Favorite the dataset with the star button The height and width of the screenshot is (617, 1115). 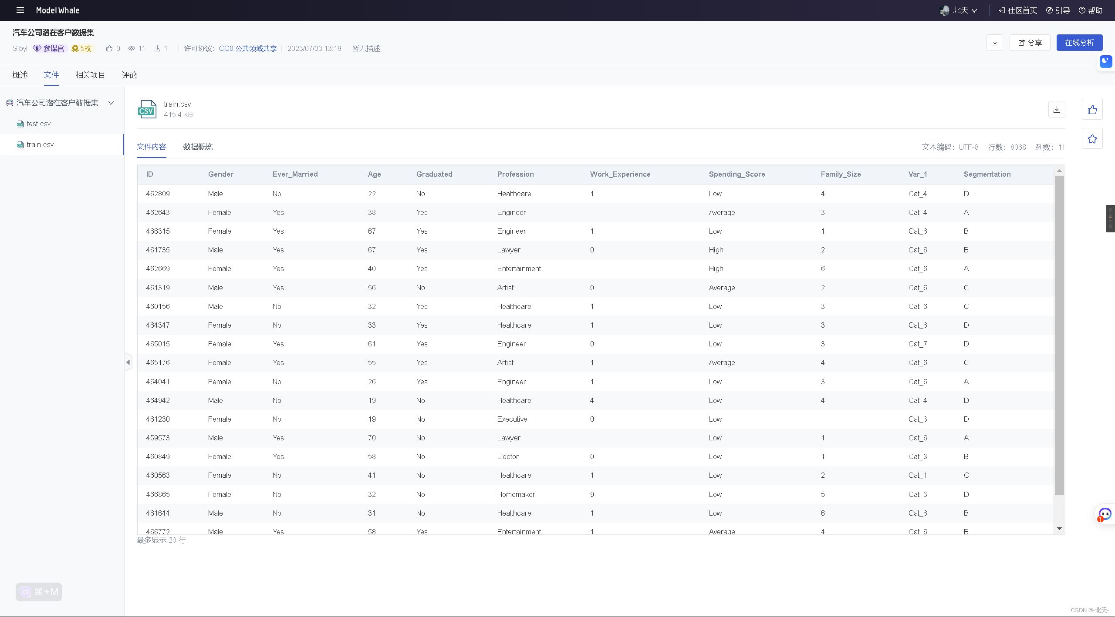click(1092, 139)
